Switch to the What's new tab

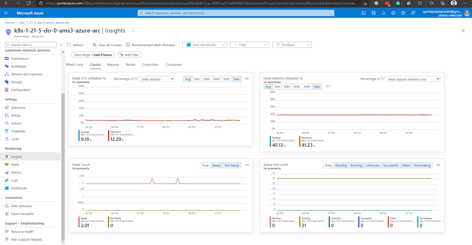pos(75,65)
